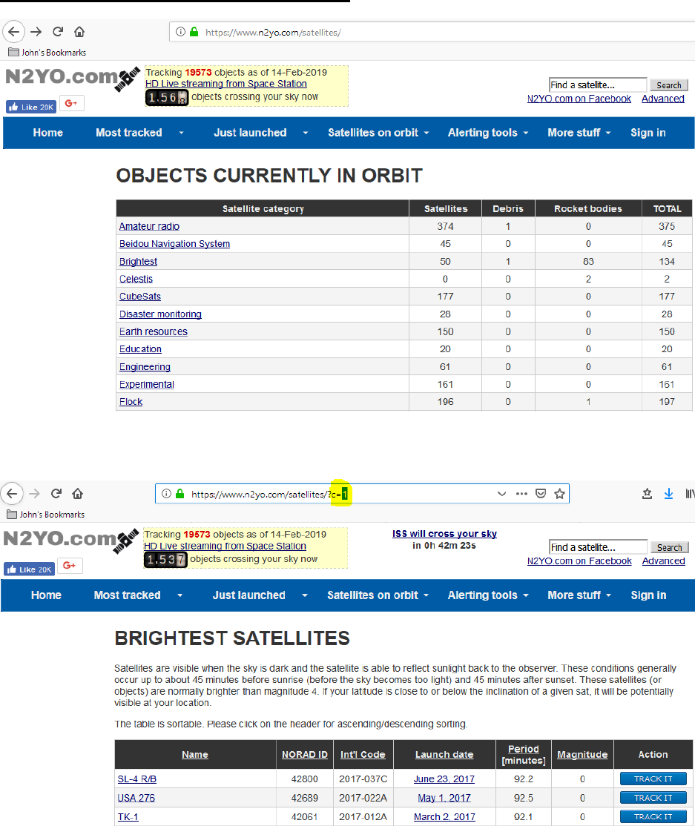Open Advanced link on Brightest Satellites page

coord(663,561)
